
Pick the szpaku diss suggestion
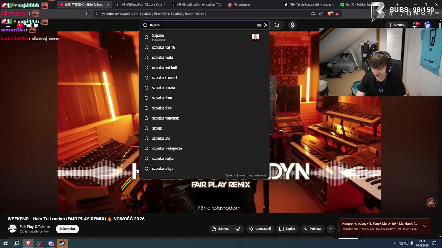[204, 108]
